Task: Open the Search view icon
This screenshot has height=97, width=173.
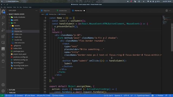Action: tap(3, 18)
